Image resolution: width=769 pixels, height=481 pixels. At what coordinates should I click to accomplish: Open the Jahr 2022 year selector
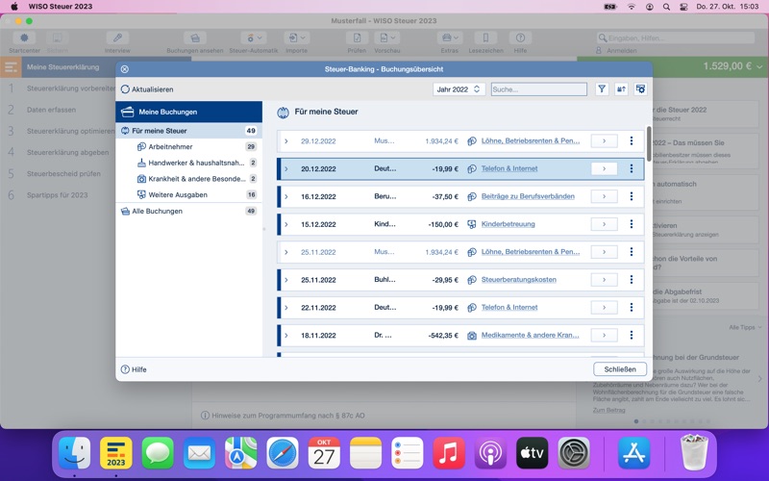point(459,89)
